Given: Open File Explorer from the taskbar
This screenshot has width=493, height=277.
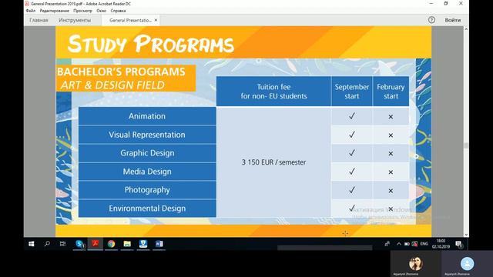Looking at the screenshot, I should point(127,244).
